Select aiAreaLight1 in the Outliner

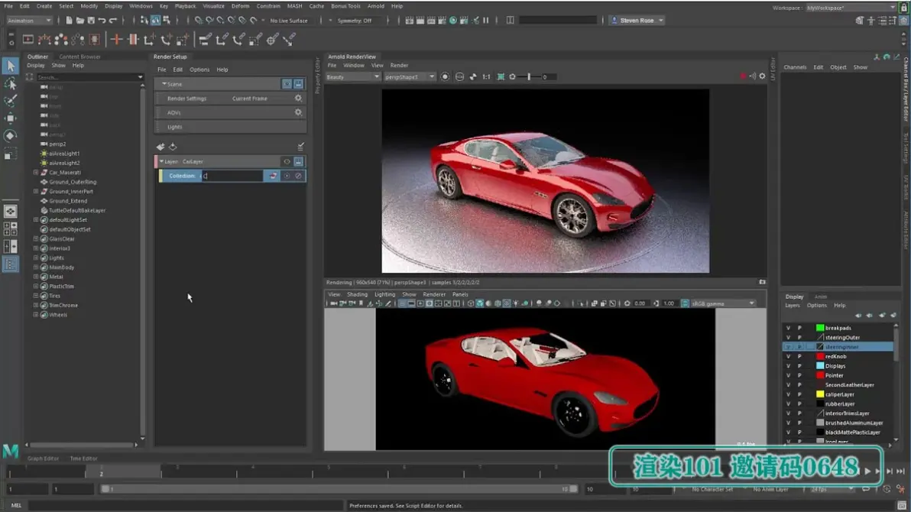[64, 154]
